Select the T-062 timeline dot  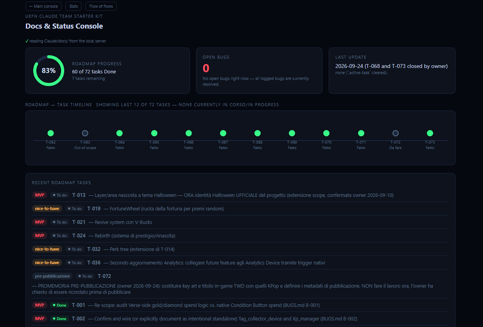click(51, 133)
